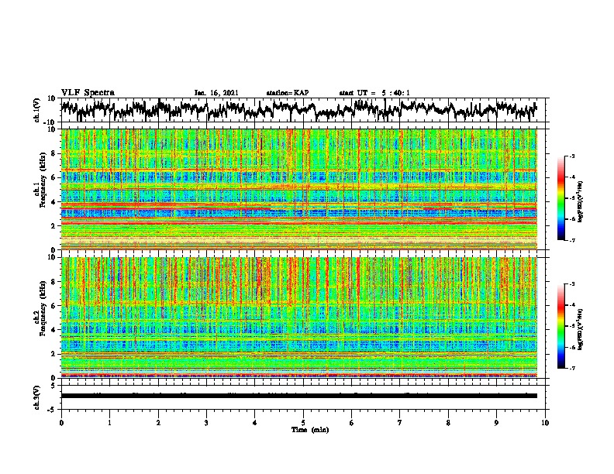Screen dimensions: 614x474
Task: Click time axis tick label "7"
Action: [x=400, y=423]
